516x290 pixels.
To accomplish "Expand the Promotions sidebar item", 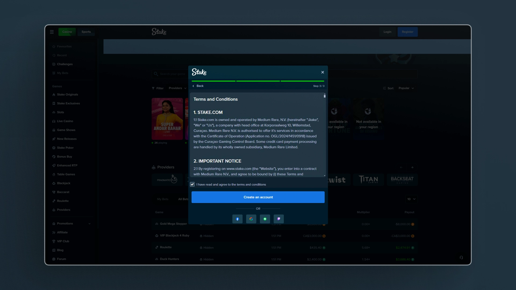I will tap(72, 223).
